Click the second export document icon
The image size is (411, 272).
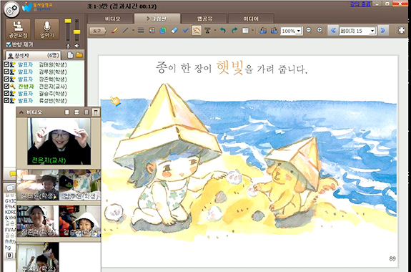(x=274, y=31)
